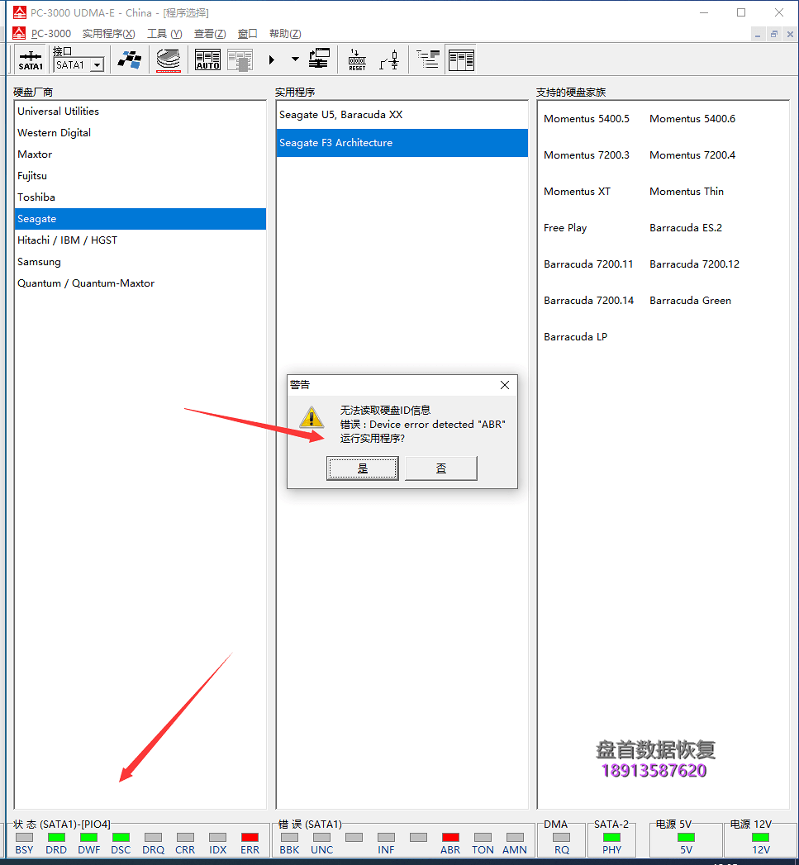Click the stacked disk platters toolbar icon
This screenshot has height=865, width=799.
click(169, 59)
